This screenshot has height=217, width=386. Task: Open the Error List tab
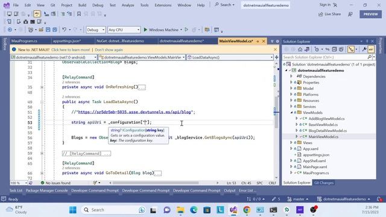click(x=247, y=190)
